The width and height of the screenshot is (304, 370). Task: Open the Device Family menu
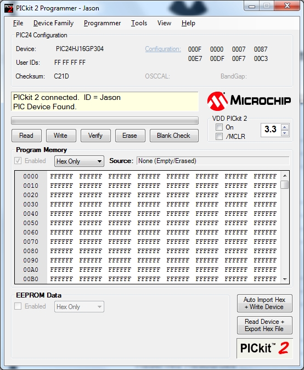click(x=54, y=23)
